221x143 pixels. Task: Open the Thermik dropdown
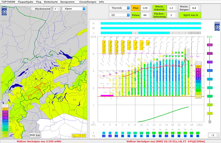pyautogui.click(x=120, y=8)
